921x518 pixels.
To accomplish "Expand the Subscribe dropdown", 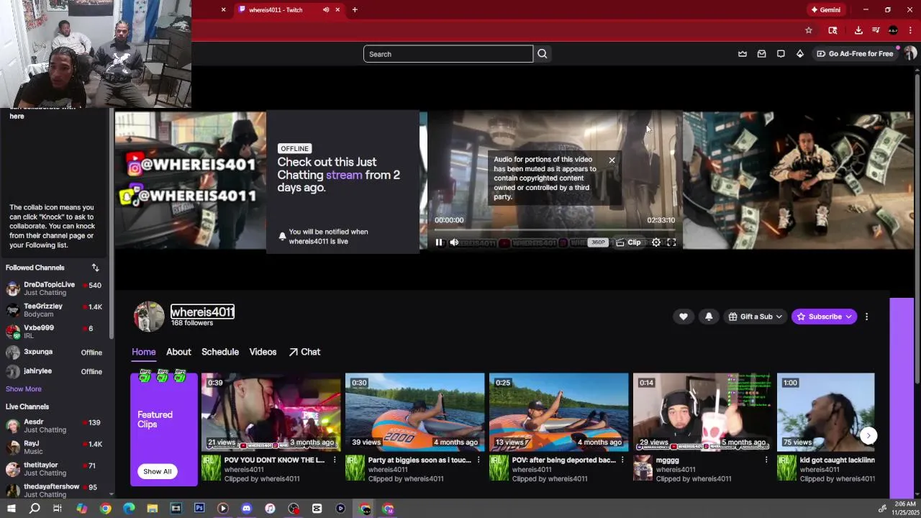I will (849, 317).
